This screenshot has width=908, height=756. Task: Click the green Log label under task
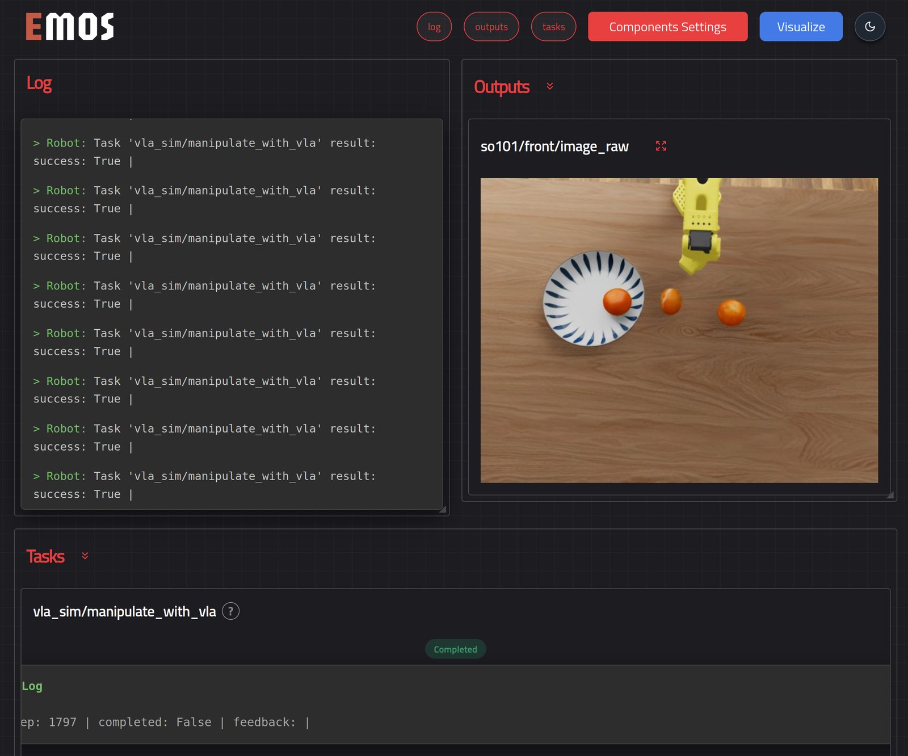(x=32, y=686)
